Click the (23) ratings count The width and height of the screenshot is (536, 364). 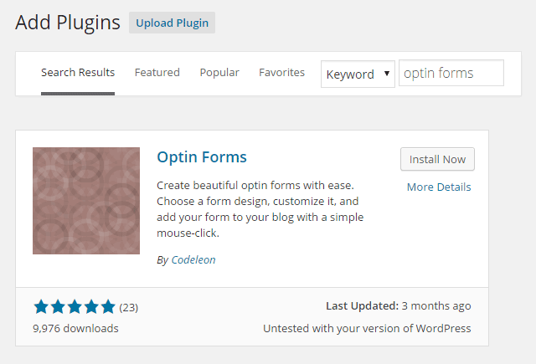tap(128, 308)
